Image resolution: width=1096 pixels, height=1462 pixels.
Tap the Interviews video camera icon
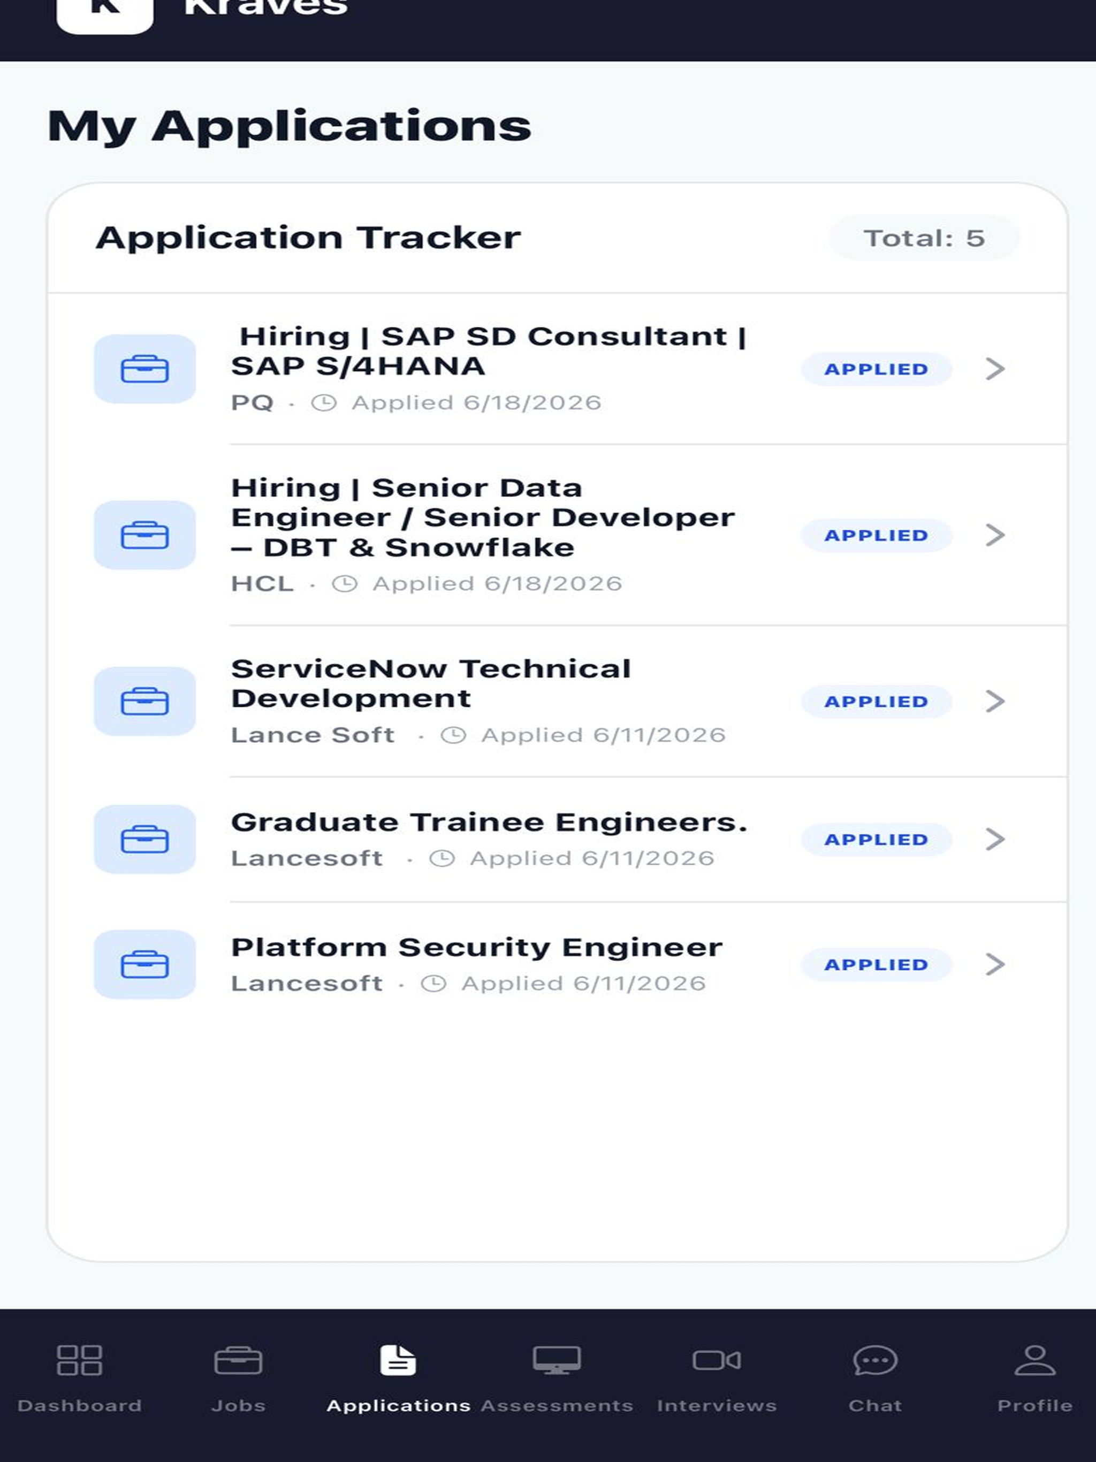point(717,1360)
